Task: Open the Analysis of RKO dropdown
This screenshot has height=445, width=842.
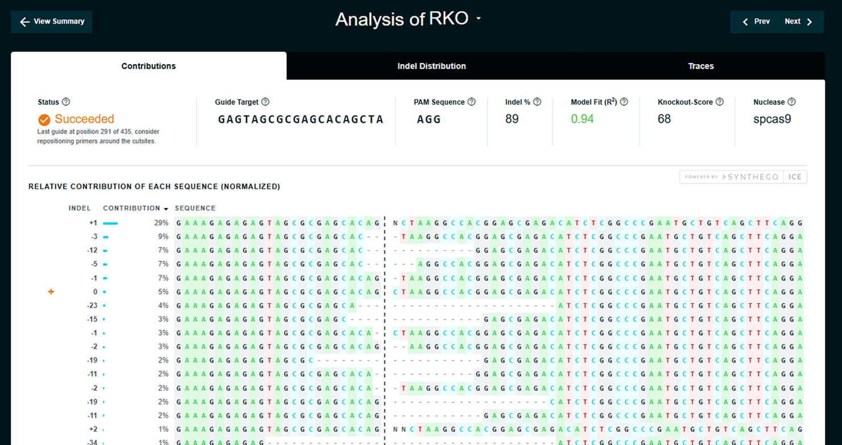Action: tap(478, 19)
